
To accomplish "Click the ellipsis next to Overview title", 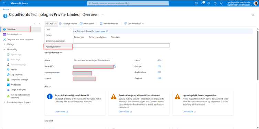I will [x=103, y=15].
